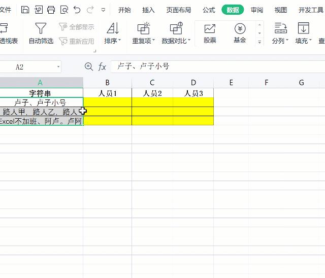The height and width of the screenshot is (278, 325).
Task: Click the fx insert function icon
Action: point(102,67)
